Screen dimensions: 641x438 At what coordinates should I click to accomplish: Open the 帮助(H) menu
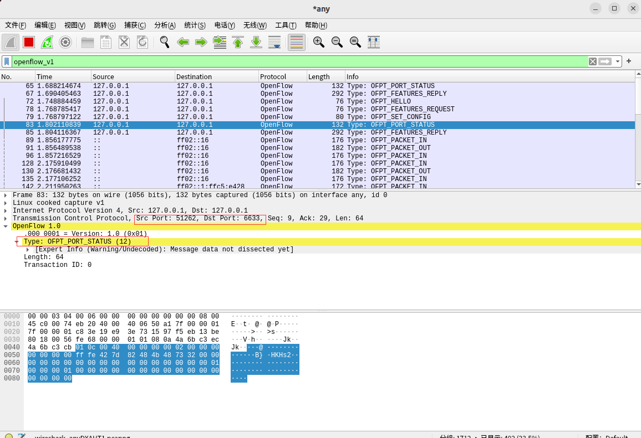(x=316, y=25)
